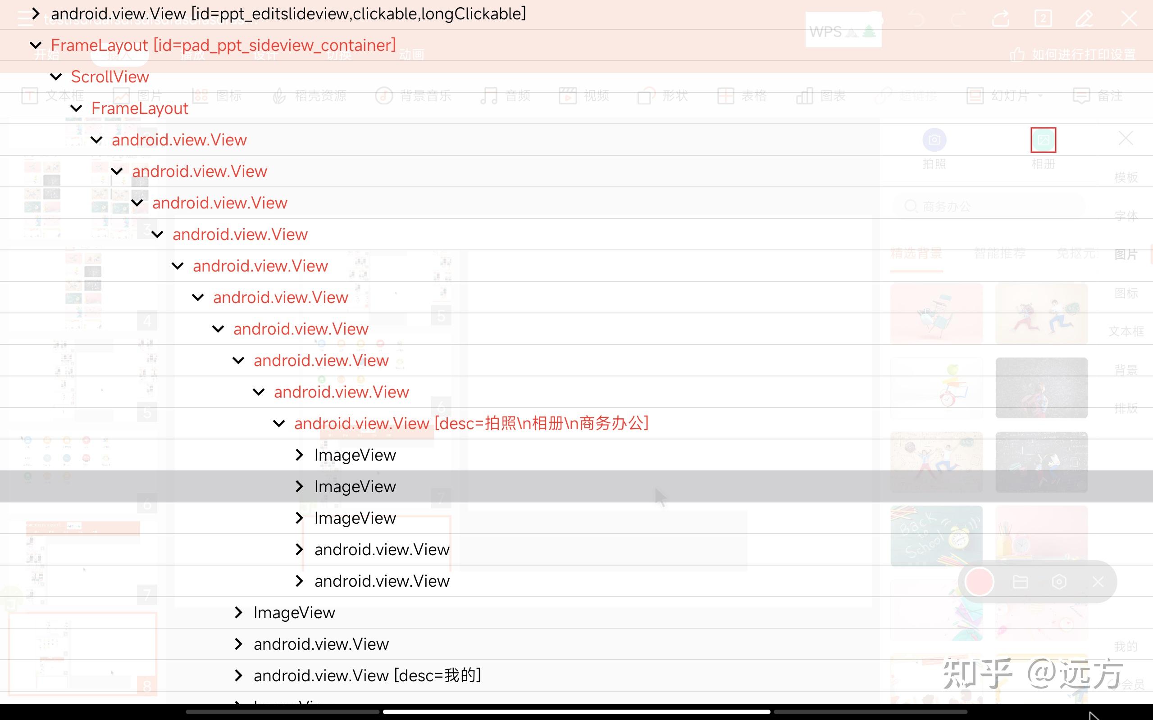The height and width of the screenshot is (720, 1153).
Task: Open recorder settings hexagon icon
Action: pyautogui.click(x=1059, y=582)
